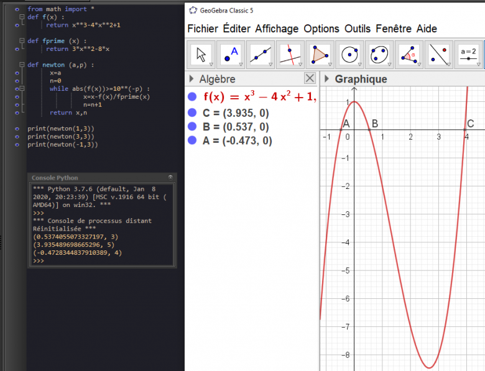
Task: Close the Algèbre view panel
Action: pos(310,78)
